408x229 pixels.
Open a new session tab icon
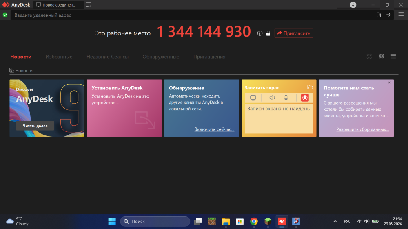pos(89,4)
